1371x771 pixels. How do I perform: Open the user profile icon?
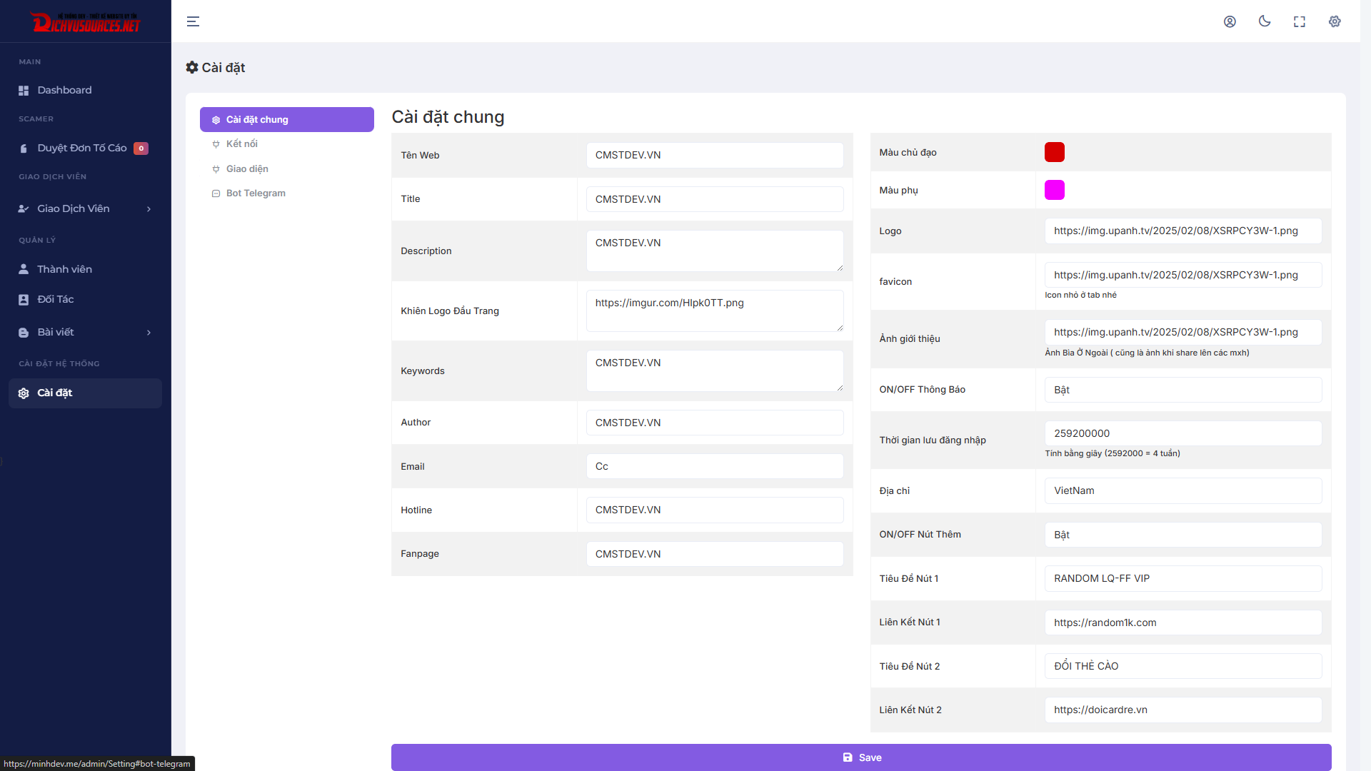point(1230,21)
